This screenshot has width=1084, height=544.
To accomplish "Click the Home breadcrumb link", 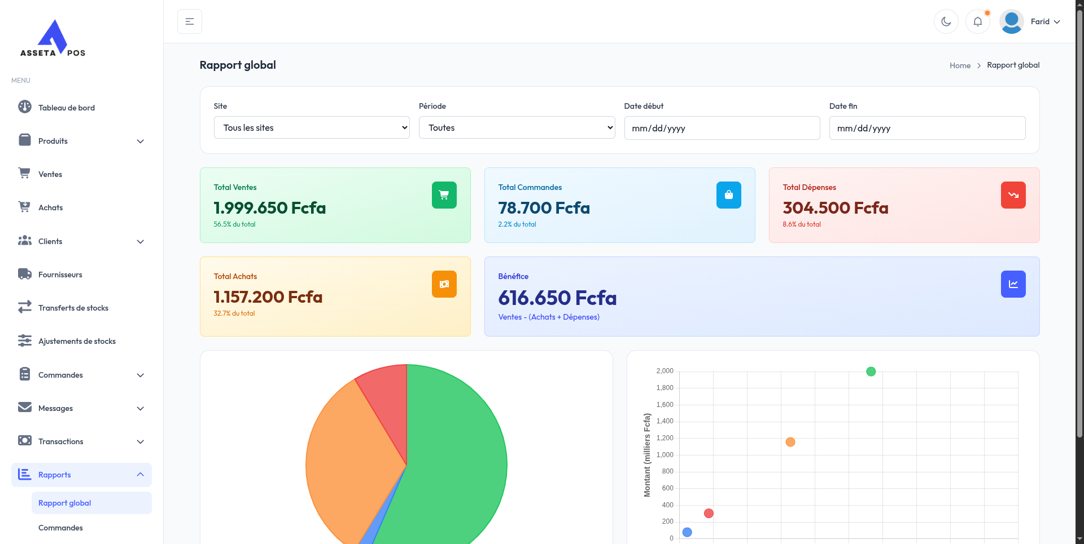I will [x=960, y=65].
